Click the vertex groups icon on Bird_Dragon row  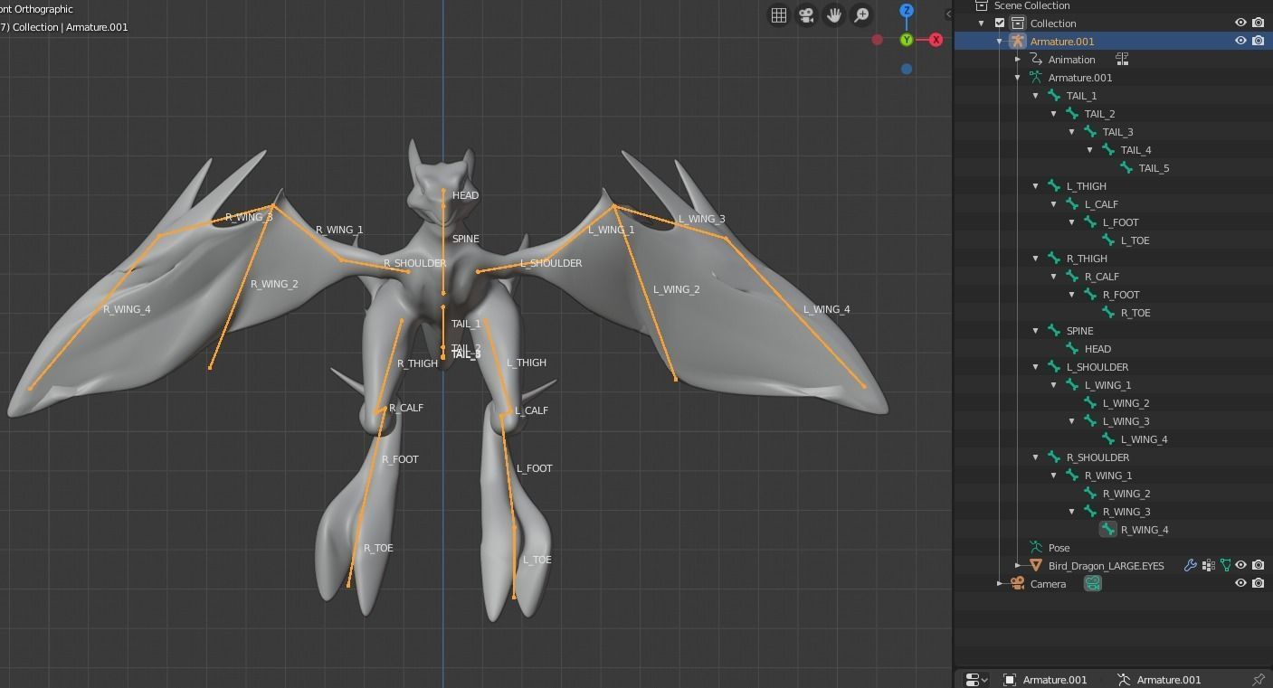pyautogui.click(x=1208, y=566)
